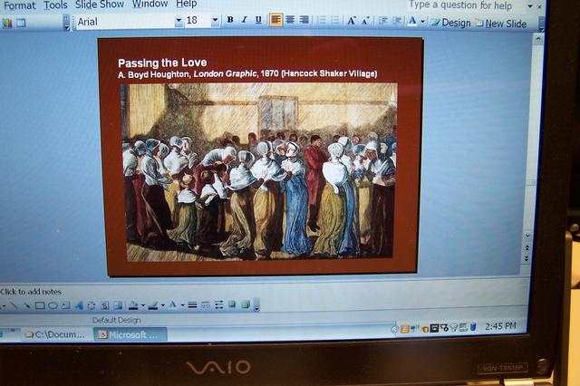Insert Diagram or Organization Chart
Image resolution: width=580 pixels, height=386 pixels.
point(92,305)
